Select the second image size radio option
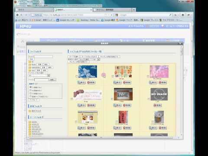 click(x=30, y=90)
